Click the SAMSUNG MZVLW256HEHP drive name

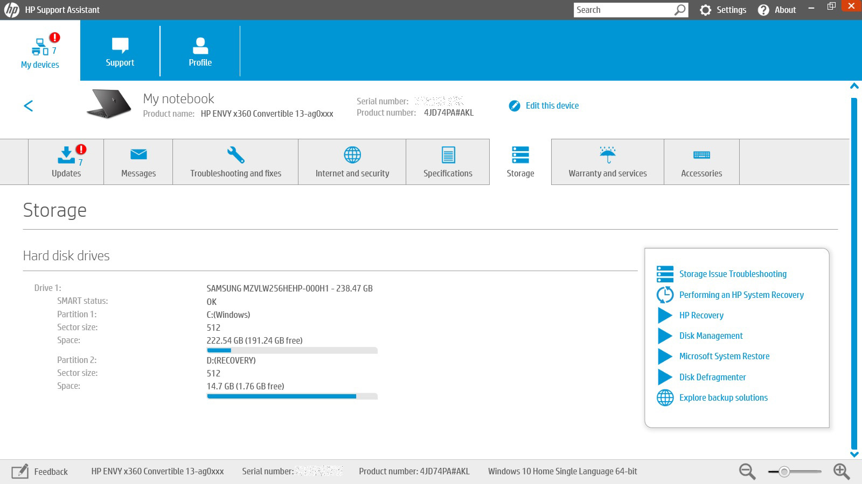[289, 288]
